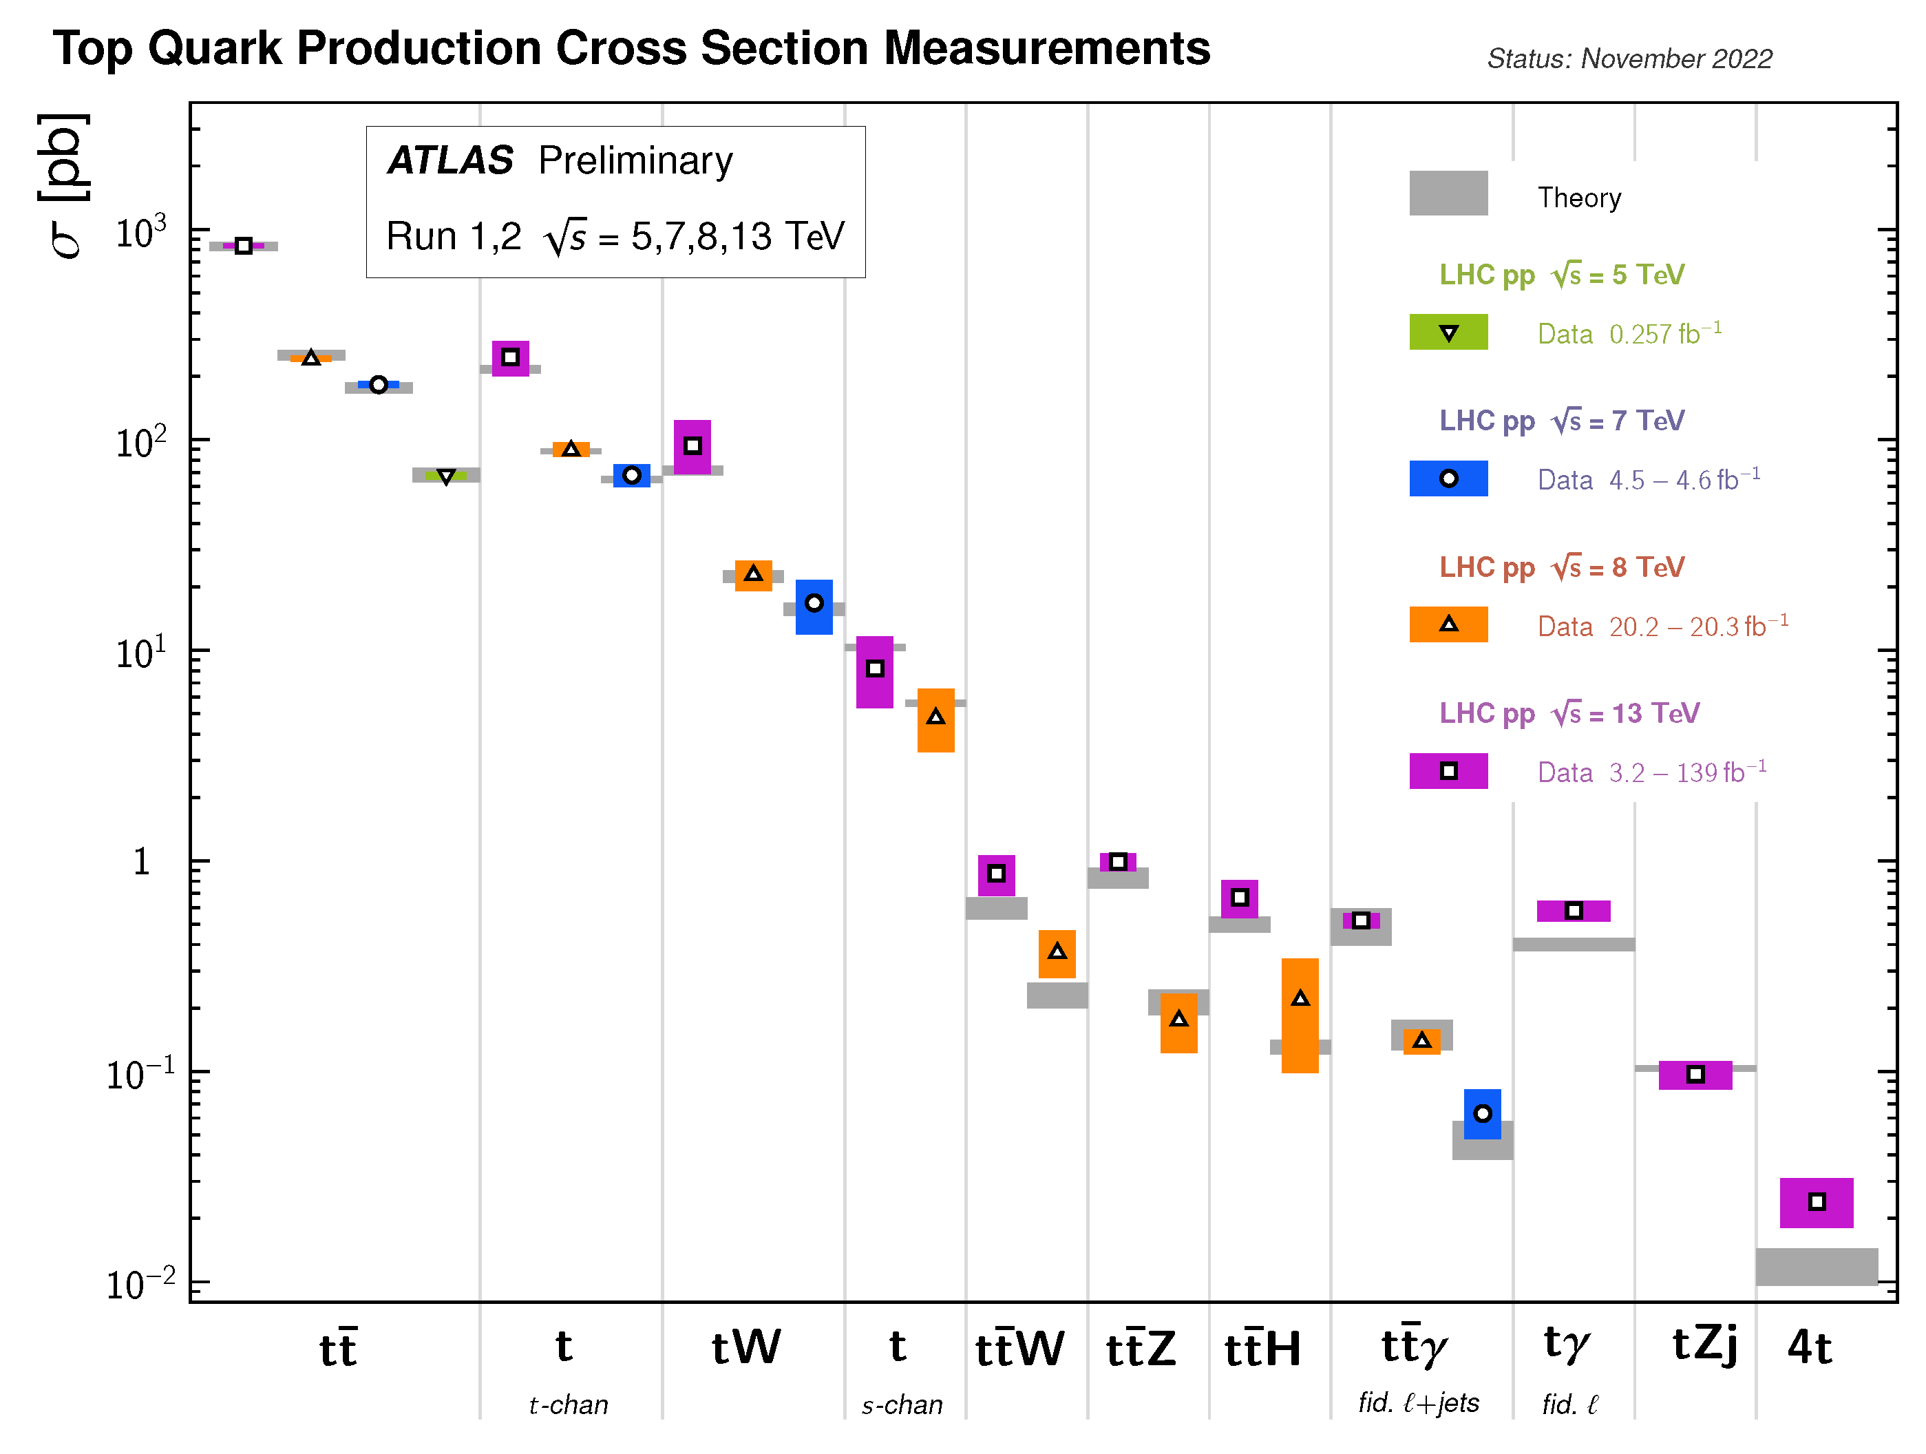Click the green inverted triangle tt̄ point

[446, 476]
